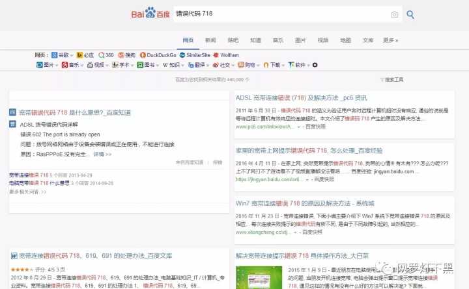Switch to the 知道 tab
Image resolution: width=469 pixels, height=289 pixels.
click(255, 40)
